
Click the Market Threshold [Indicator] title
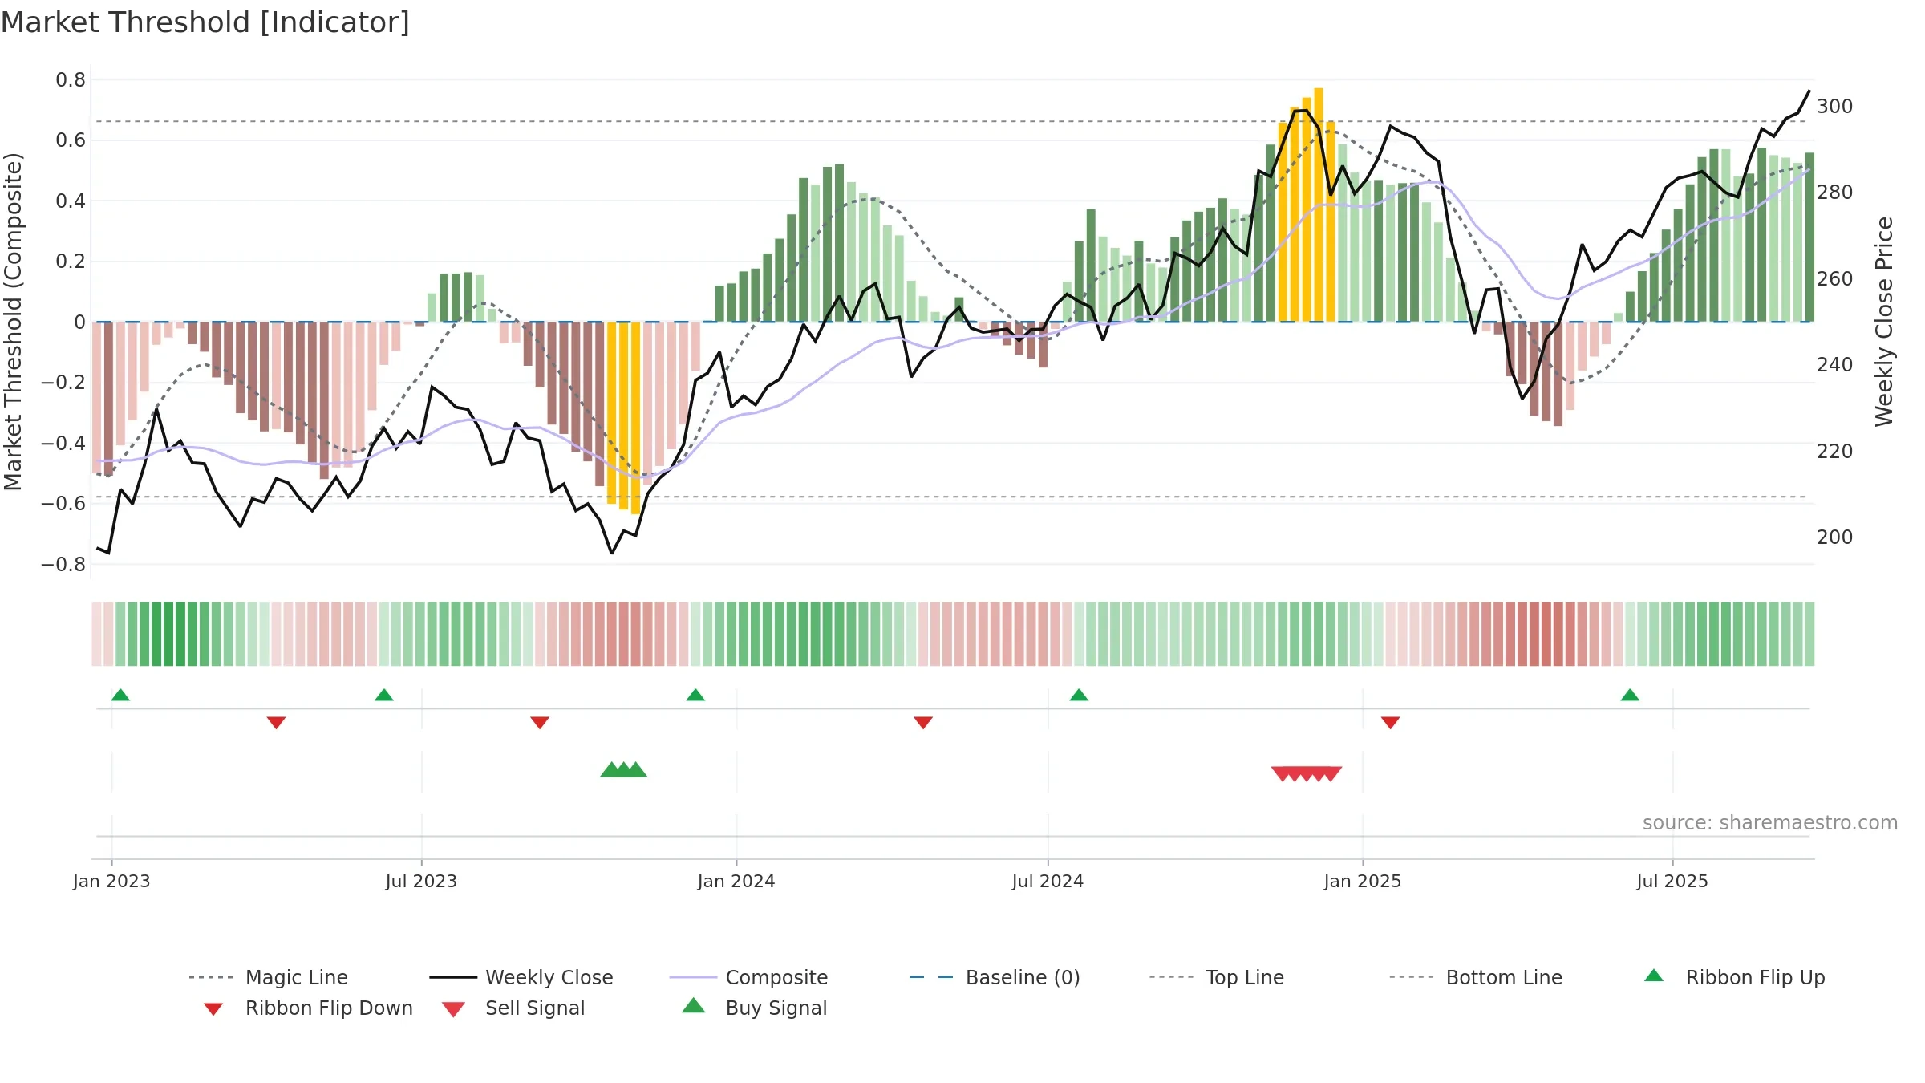pos(205,22)
